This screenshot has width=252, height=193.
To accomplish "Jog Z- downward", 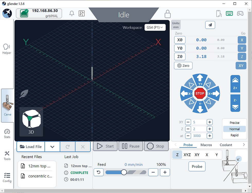I will [x=235, y=103].
